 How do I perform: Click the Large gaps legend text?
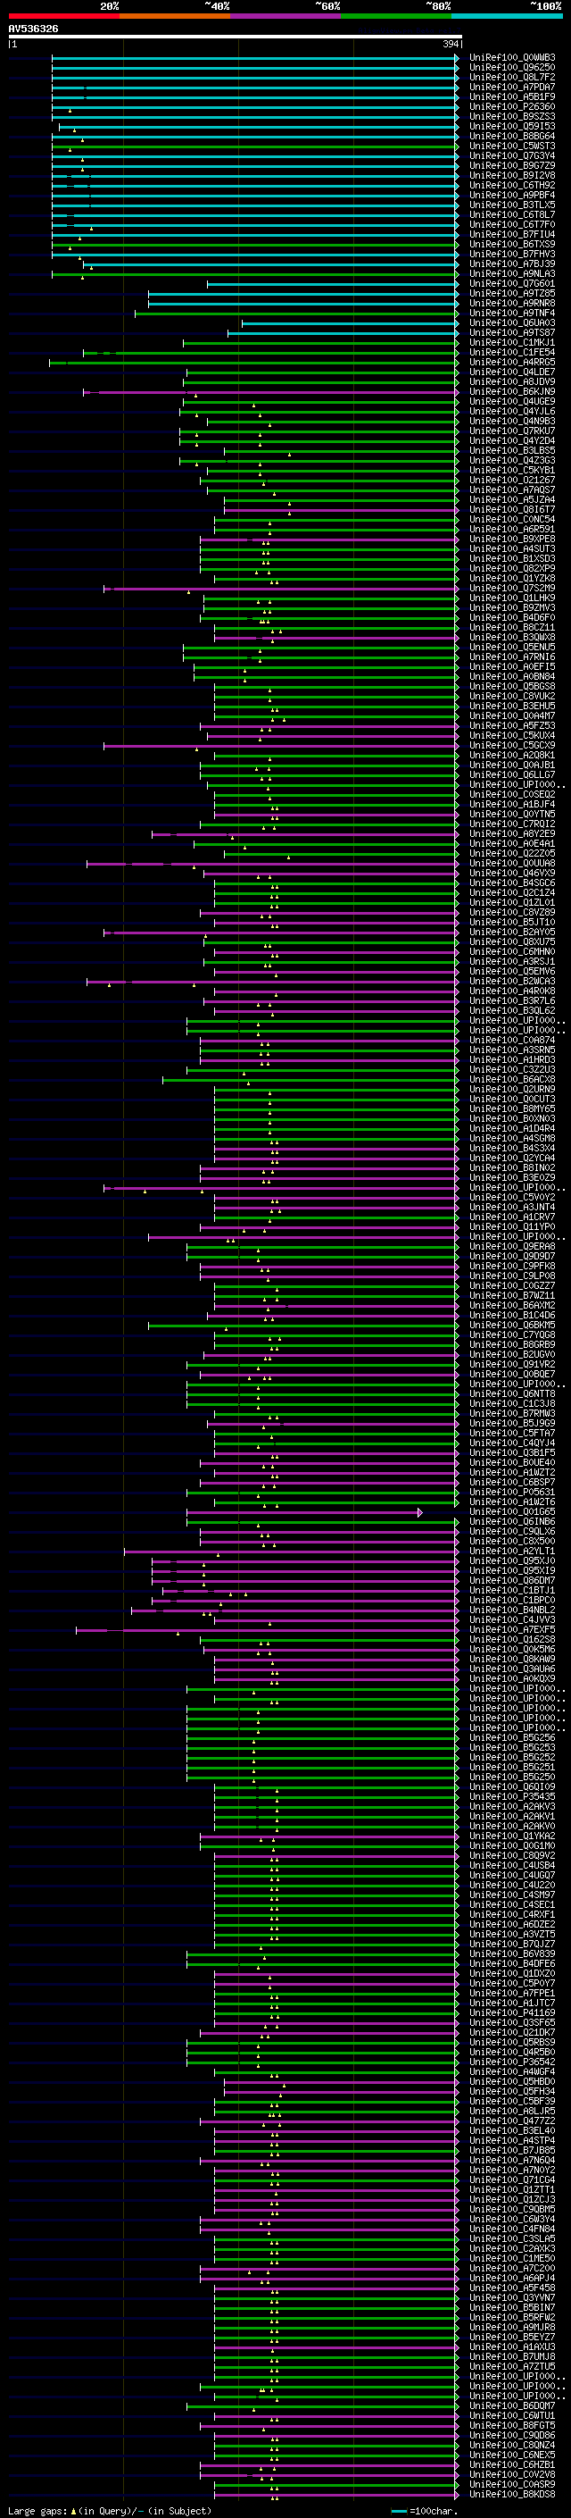tap(110, 2510)
